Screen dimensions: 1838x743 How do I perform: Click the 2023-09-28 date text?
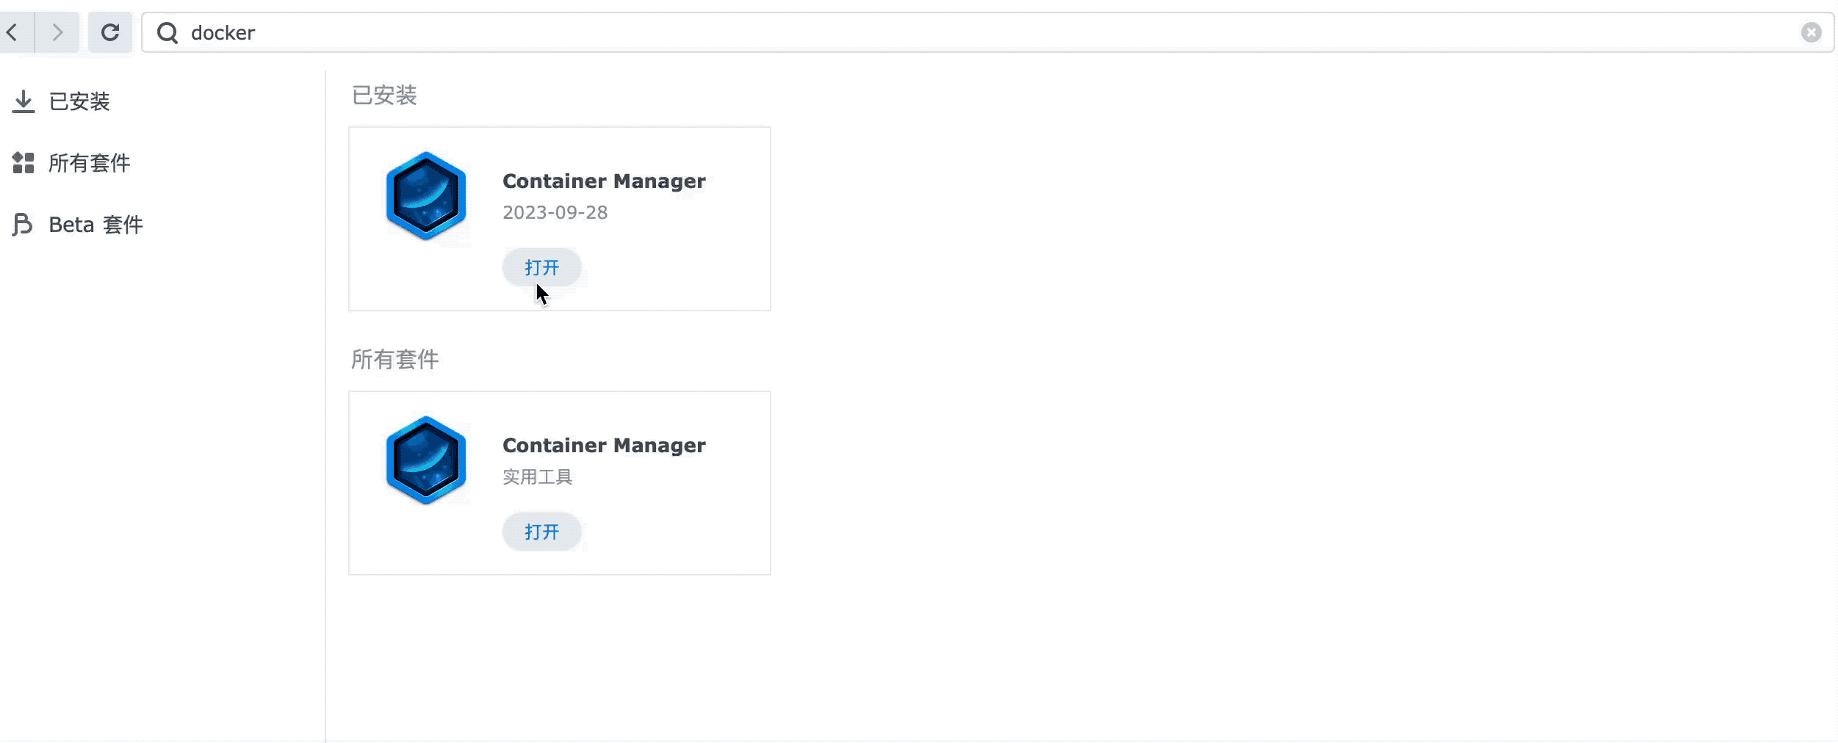point(555,213)
